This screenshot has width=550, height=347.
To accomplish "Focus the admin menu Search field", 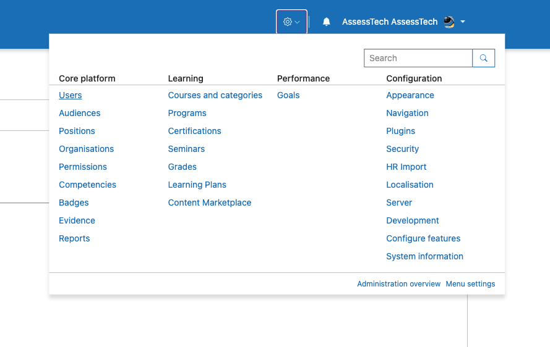I will pos(418,58).
